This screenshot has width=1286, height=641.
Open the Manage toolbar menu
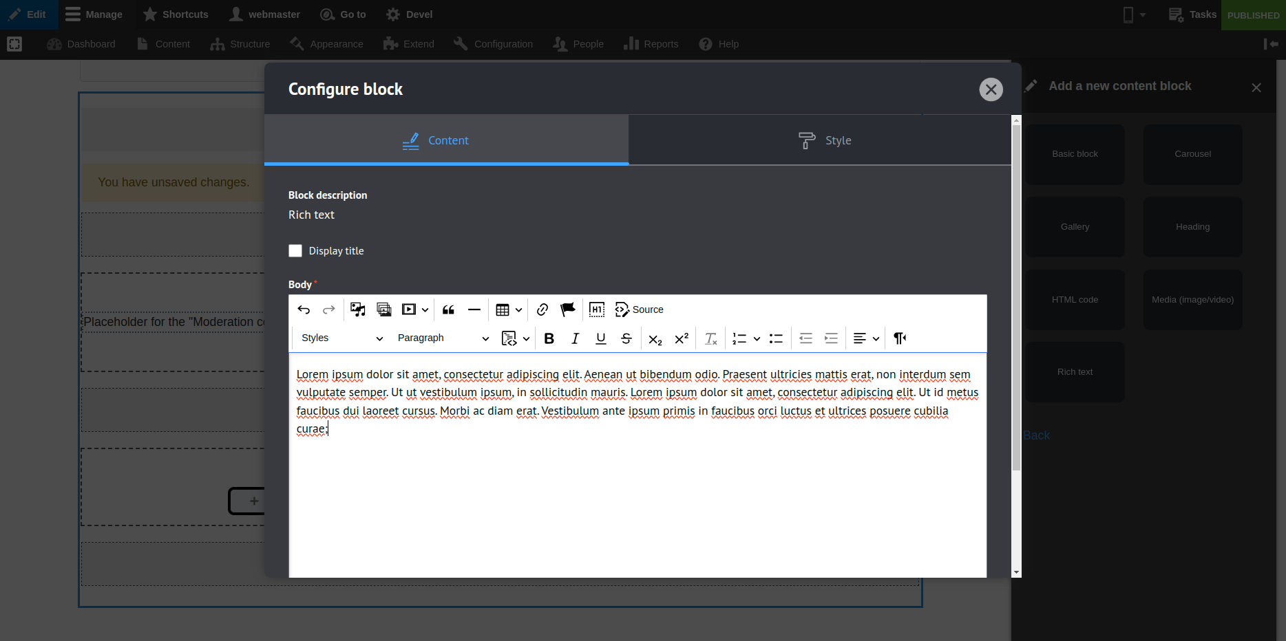coord(94,14)
